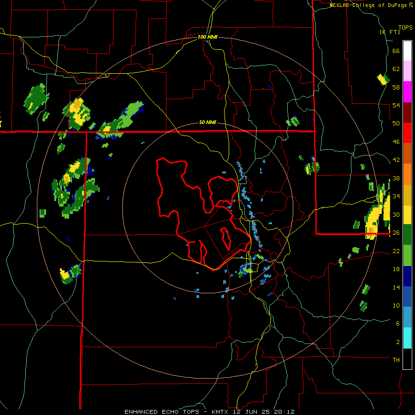This screenshot has width=415, height=415.
Task: Click the "10" legend value
Action: coord(396,306)
